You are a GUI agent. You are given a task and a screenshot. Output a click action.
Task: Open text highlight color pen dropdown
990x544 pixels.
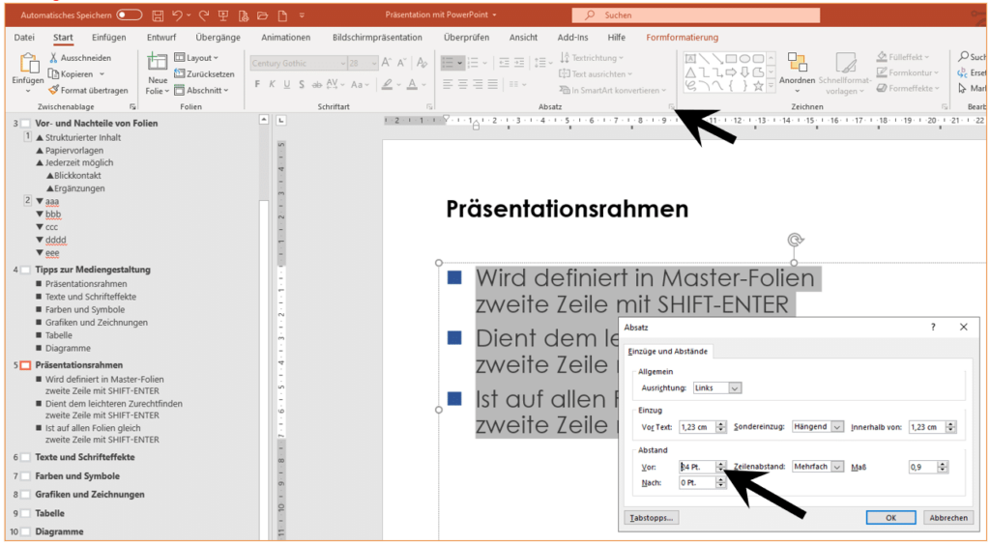(x=397, y=84)
